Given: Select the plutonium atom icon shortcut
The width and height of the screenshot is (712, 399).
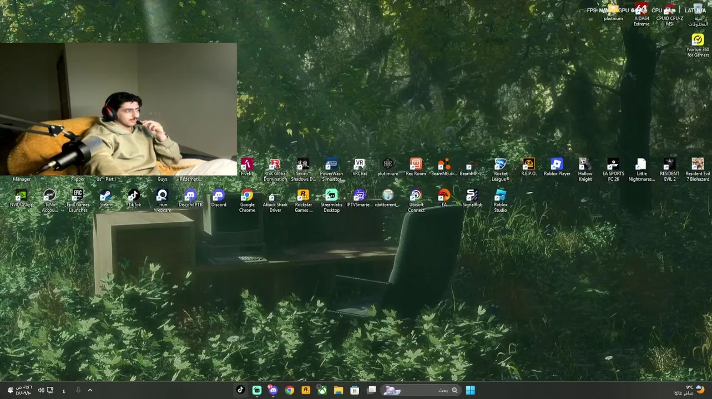Looking at the screenshot, I should [x=388, y=164].
